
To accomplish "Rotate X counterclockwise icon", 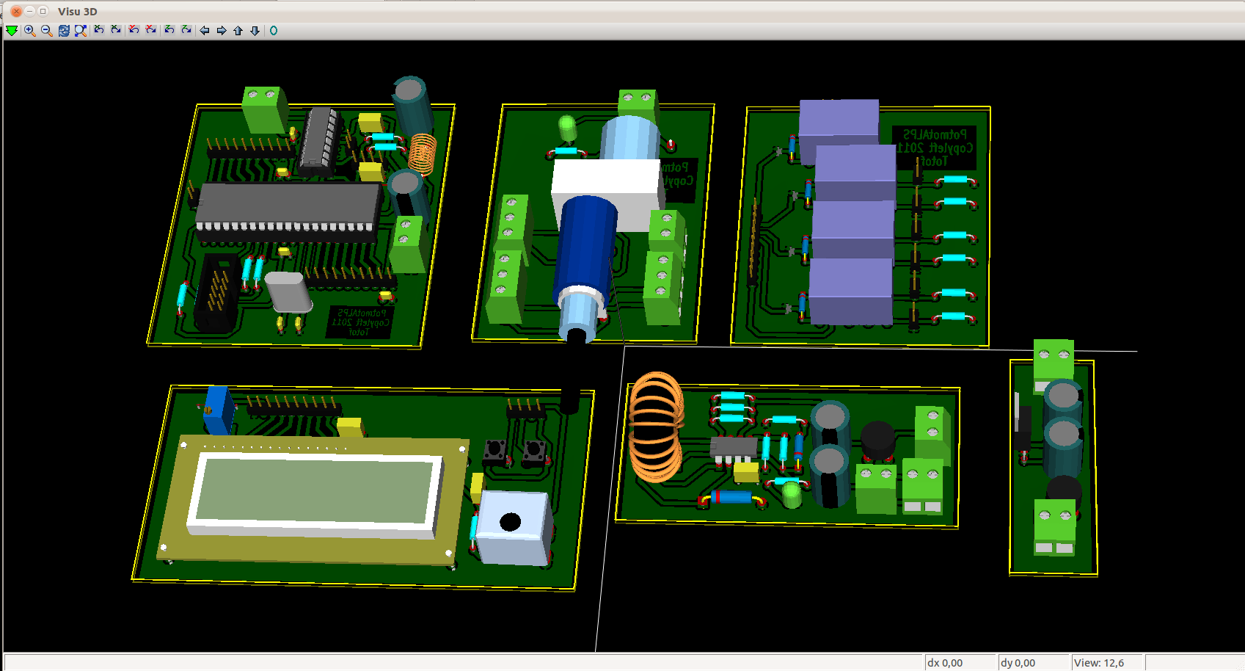I will tap(99, 30).
